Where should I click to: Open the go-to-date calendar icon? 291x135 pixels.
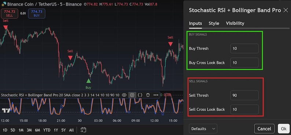(83, 130)
